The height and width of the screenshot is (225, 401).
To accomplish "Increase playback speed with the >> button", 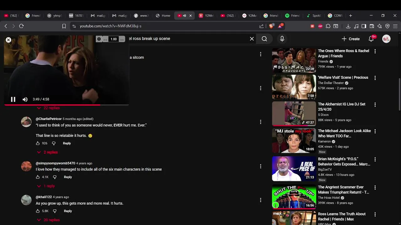I will pos(122,39).
